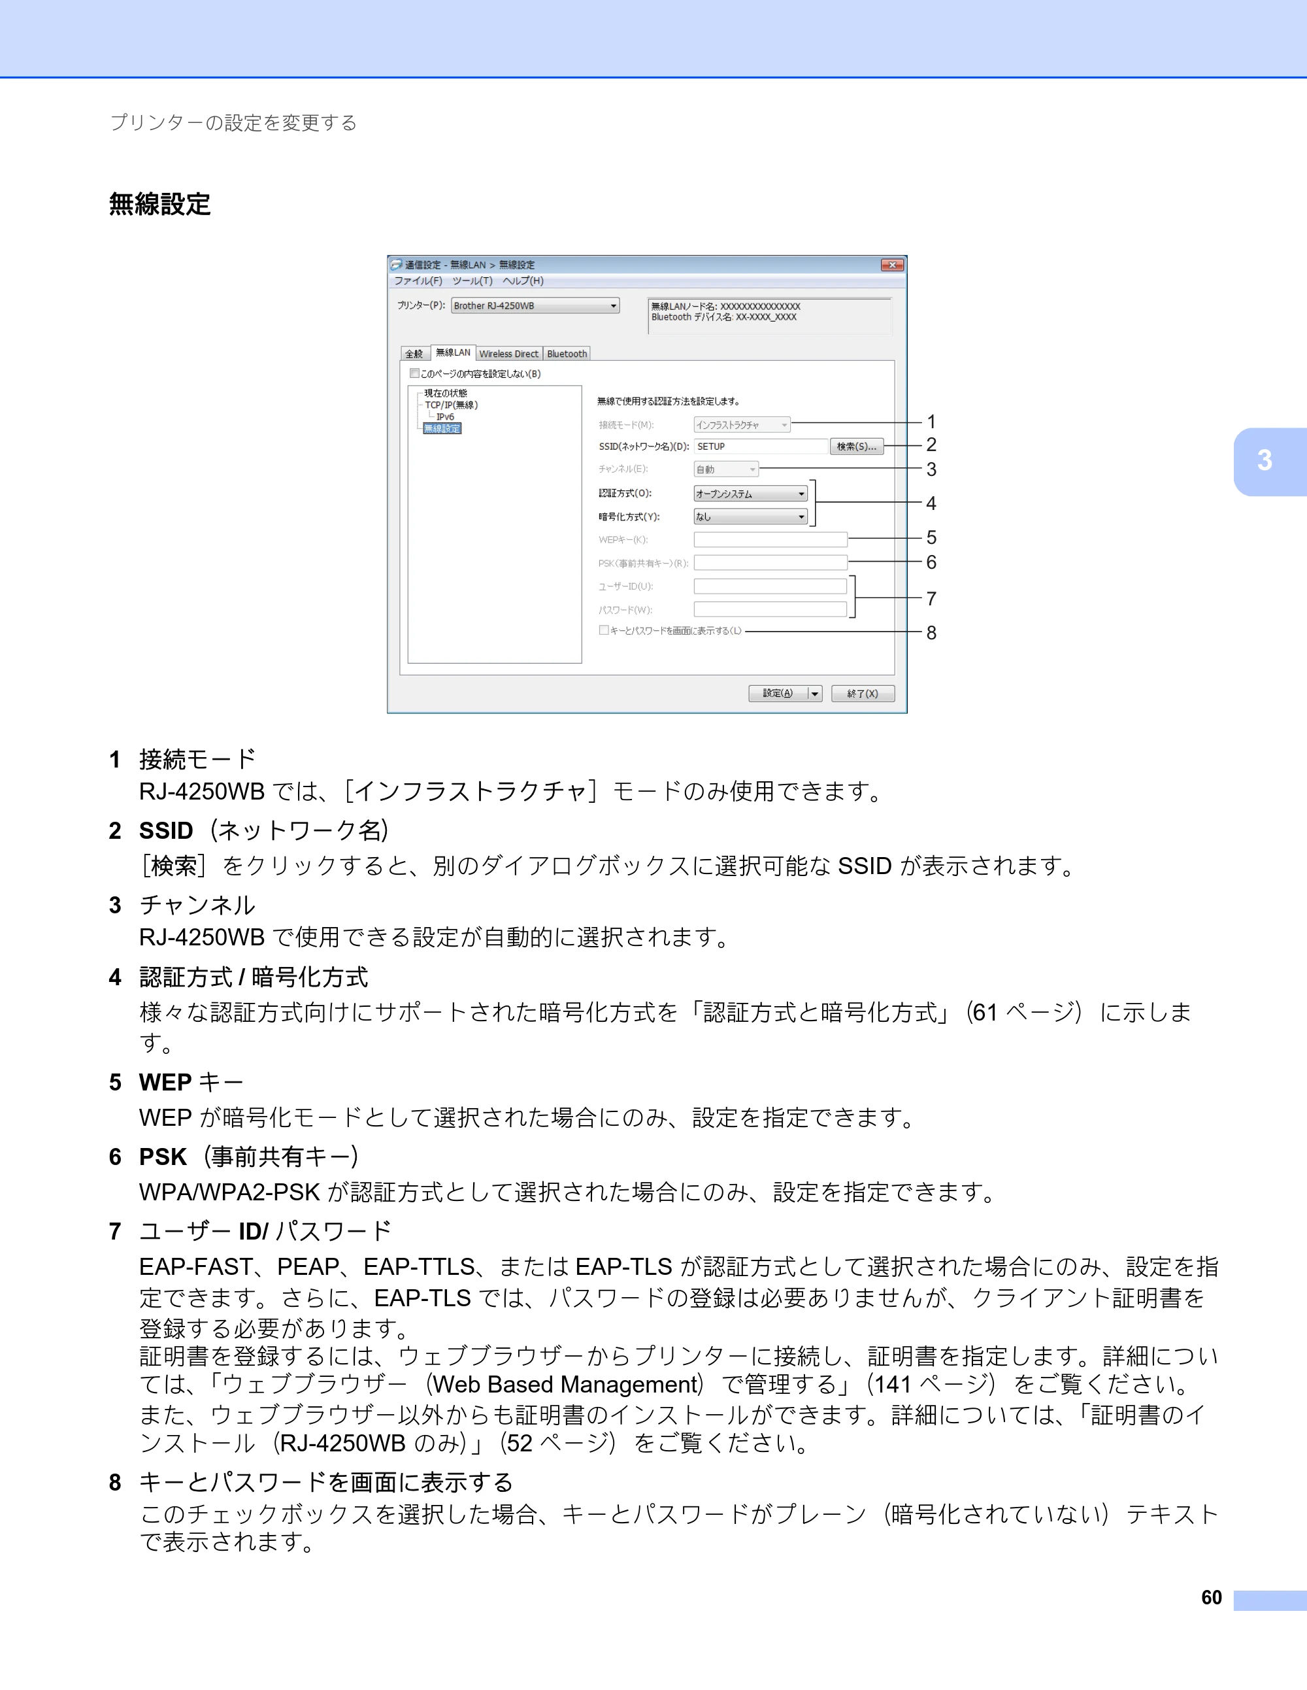Click the SSID field containing SETUP
The height and width of the screenshot is (1690, 1307).
click(761, 447)
